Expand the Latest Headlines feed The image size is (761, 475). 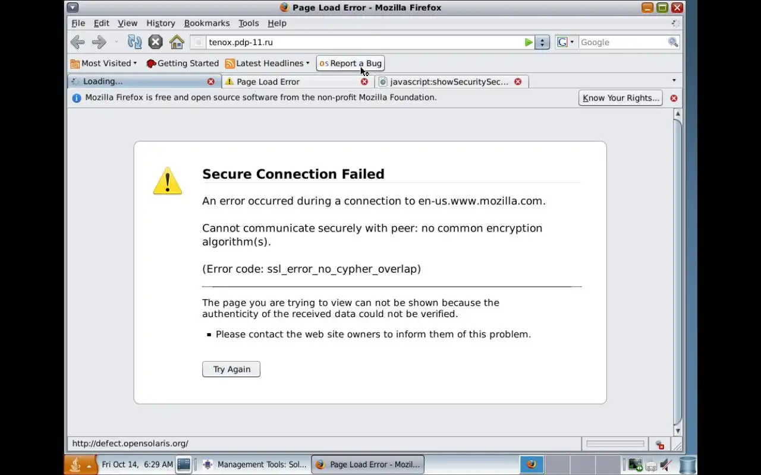(x=267, y=64)
